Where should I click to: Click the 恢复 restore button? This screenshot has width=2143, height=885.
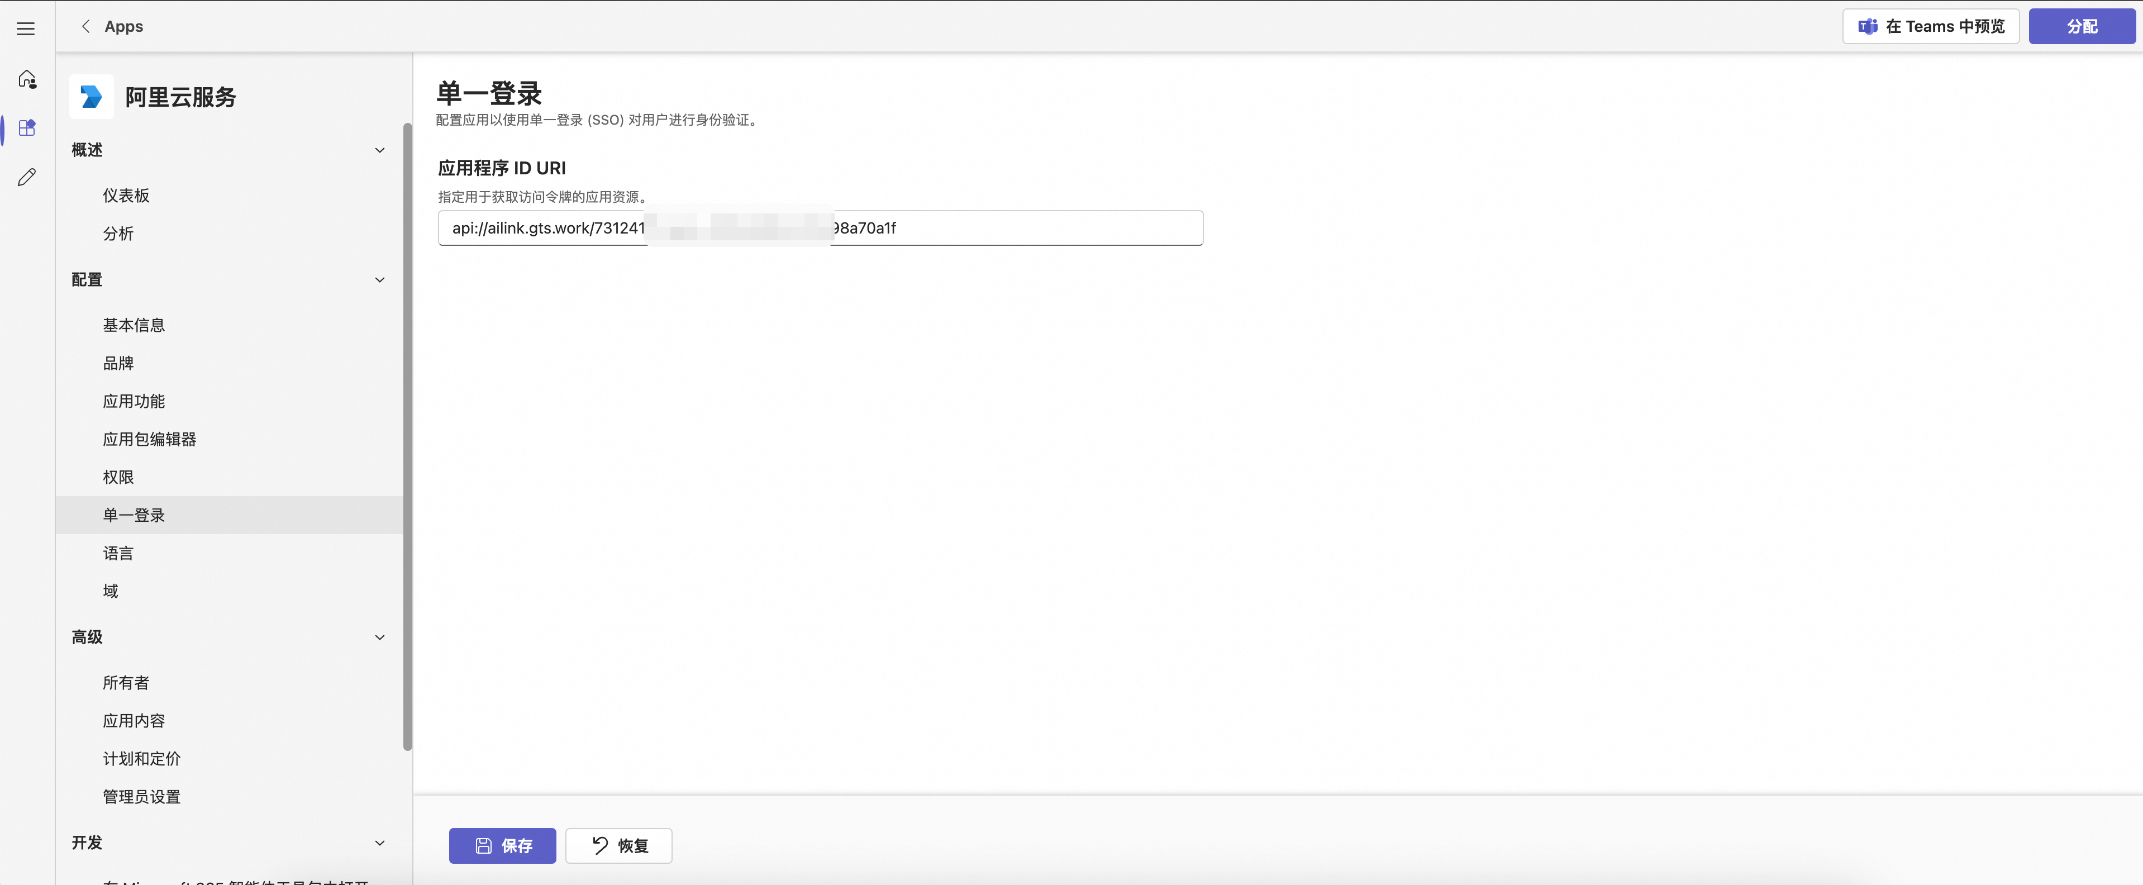619,845
